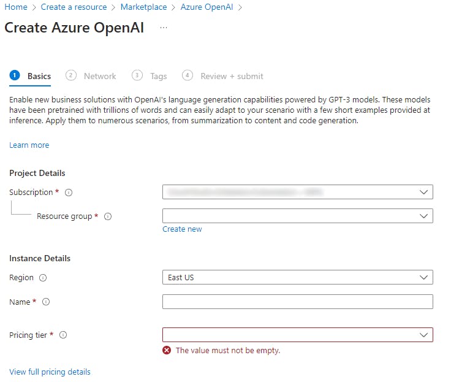Open View full pricing details link

pos(50,372)
